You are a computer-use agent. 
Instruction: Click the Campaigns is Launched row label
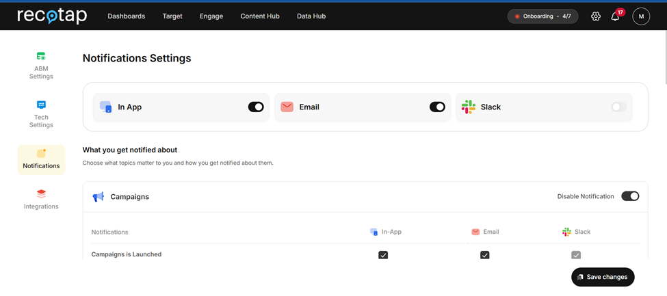[x=127, y=254]
